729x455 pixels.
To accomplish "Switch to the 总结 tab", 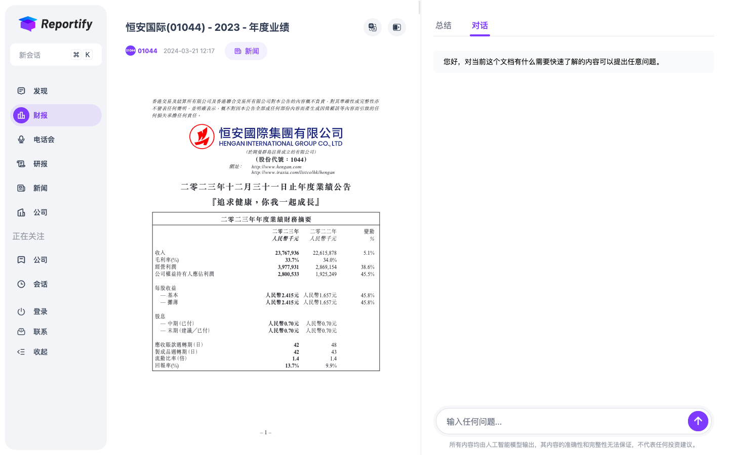I will pyautogui.click(x=443, y=25).
